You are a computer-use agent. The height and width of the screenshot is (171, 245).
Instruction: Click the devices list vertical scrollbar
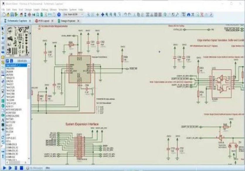[29, 112]
